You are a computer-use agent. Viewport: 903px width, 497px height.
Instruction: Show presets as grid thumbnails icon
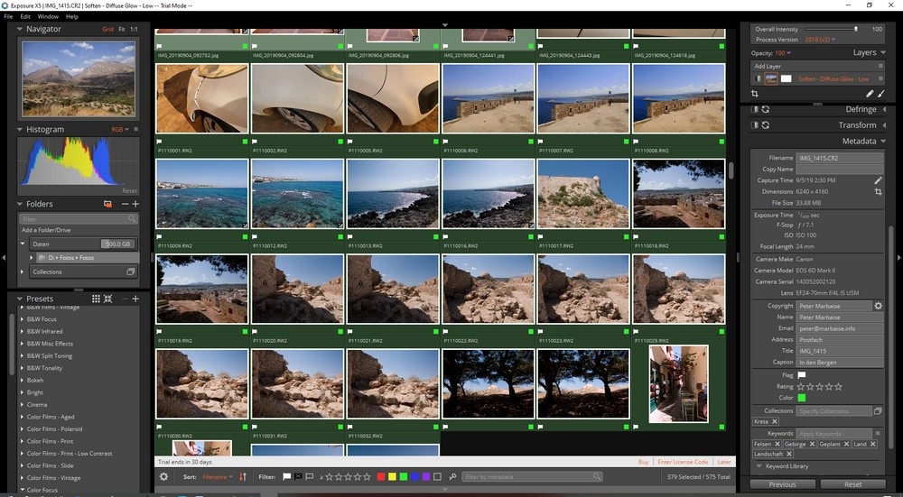point(97,299)
